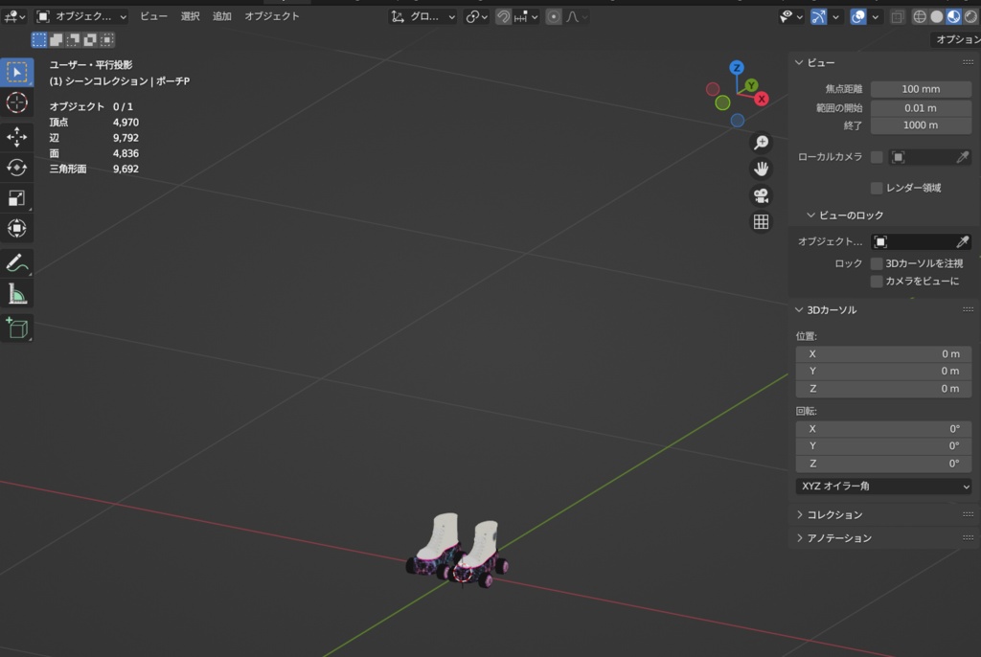Image resolution: width=981 pixels, height=657 pixels.
Task: Switch to solid viewport shading
Action: click(x=937, y=17)
